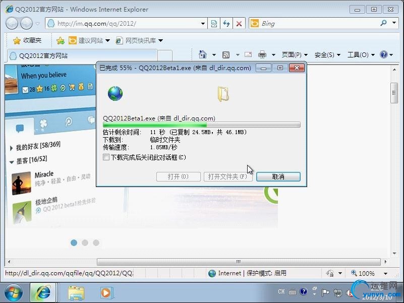Open the 收藏夹 favorites button
Viewport: 404px width, 303px height.
(27, 40)
